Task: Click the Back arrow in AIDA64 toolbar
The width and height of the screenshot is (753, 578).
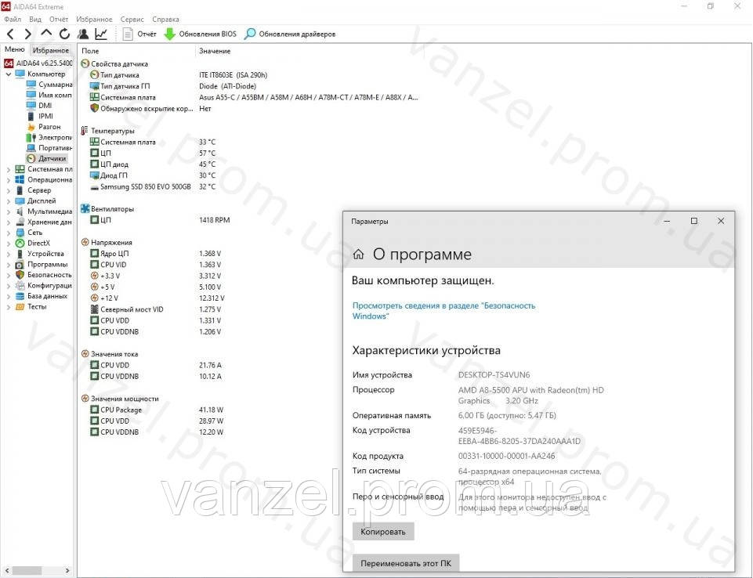Action: click(x=10, y=34)
